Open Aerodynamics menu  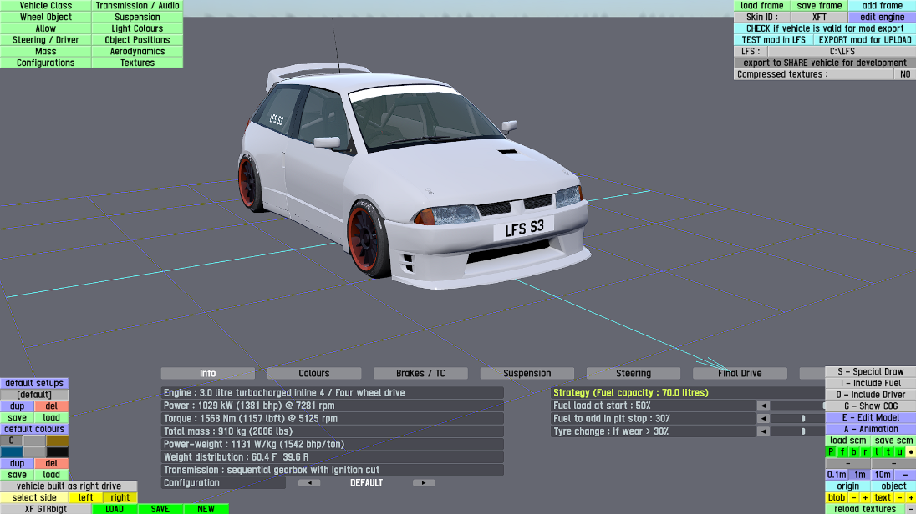coord(137,52)
